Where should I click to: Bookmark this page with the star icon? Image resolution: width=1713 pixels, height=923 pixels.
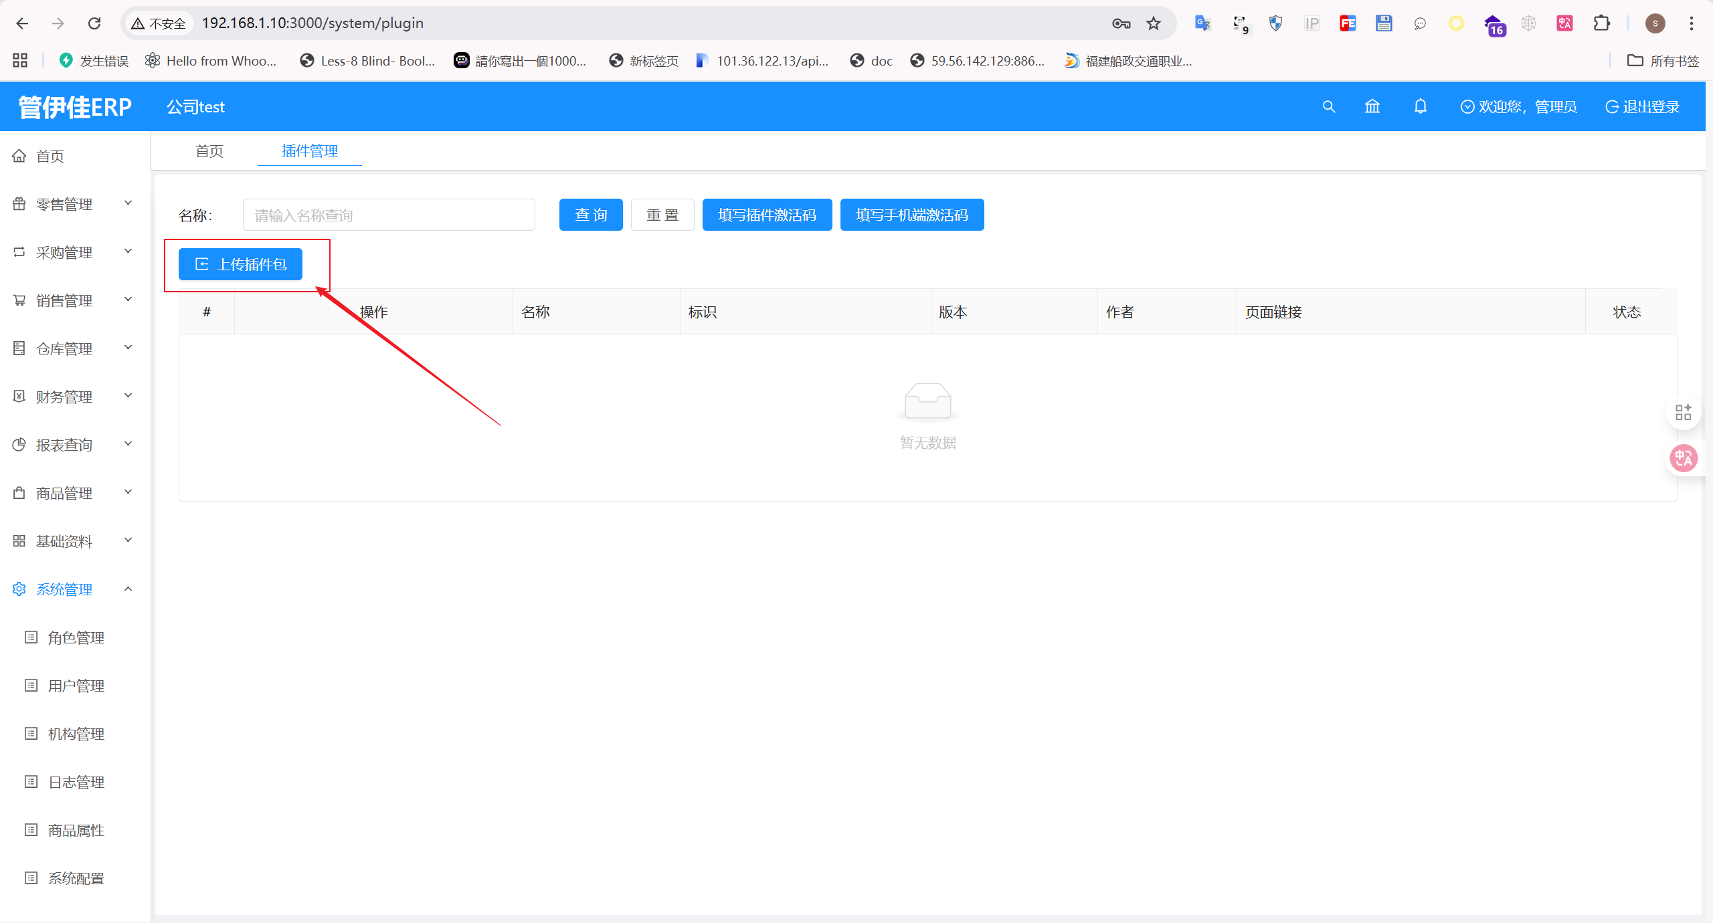1154,23
